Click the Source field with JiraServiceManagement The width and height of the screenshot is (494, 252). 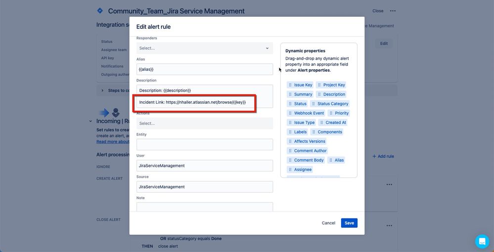[x=204, y=187]
